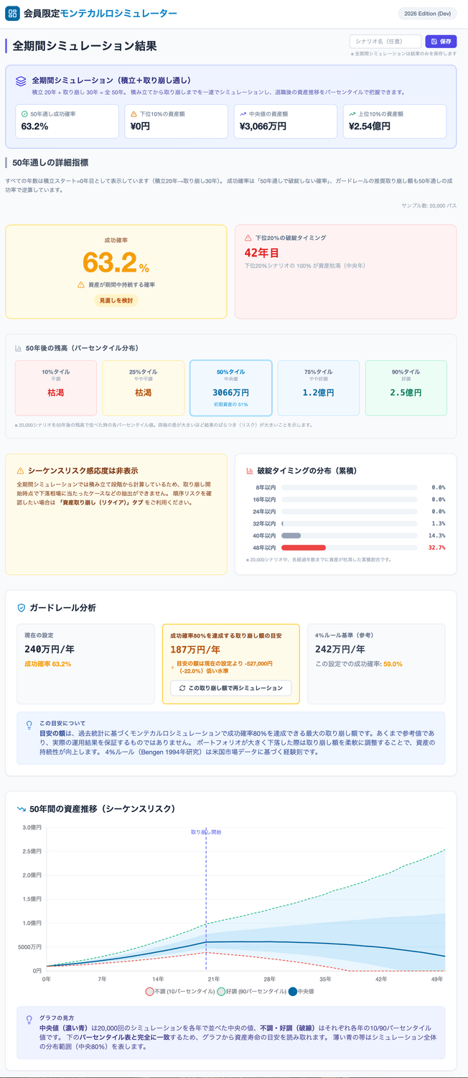Click the 187万円/年 target value
The image size is (468, 1078).
point(195,649)
